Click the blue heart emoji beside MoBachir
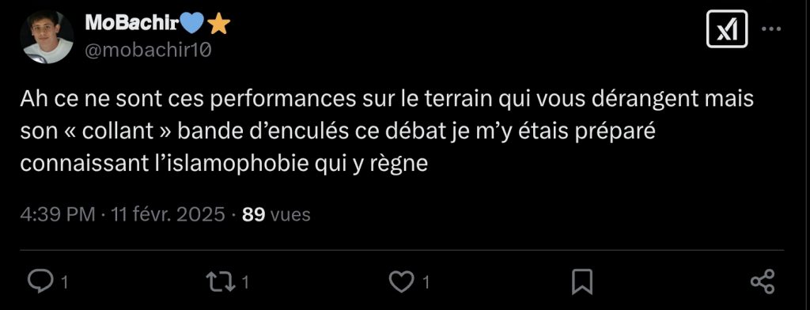 pos(193,23)
